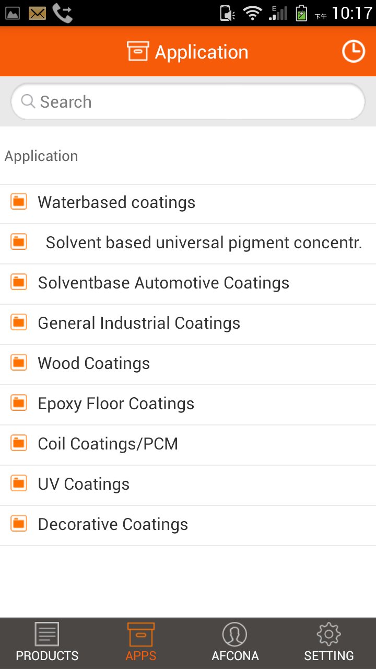Tap the Application archive box icon in header
Screen dimensions: 376x669
[x=138, y=52]
